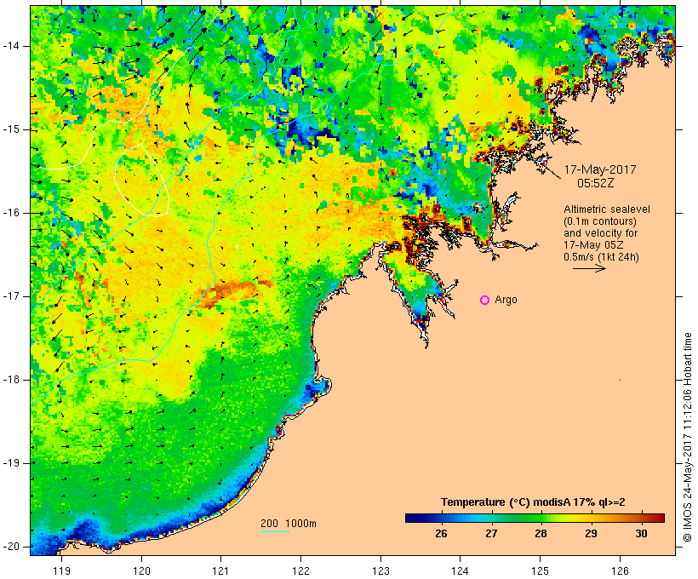Click latitude axis label -14
The width and height of the screenshot is (698, 579).
(x=10, y=46)
